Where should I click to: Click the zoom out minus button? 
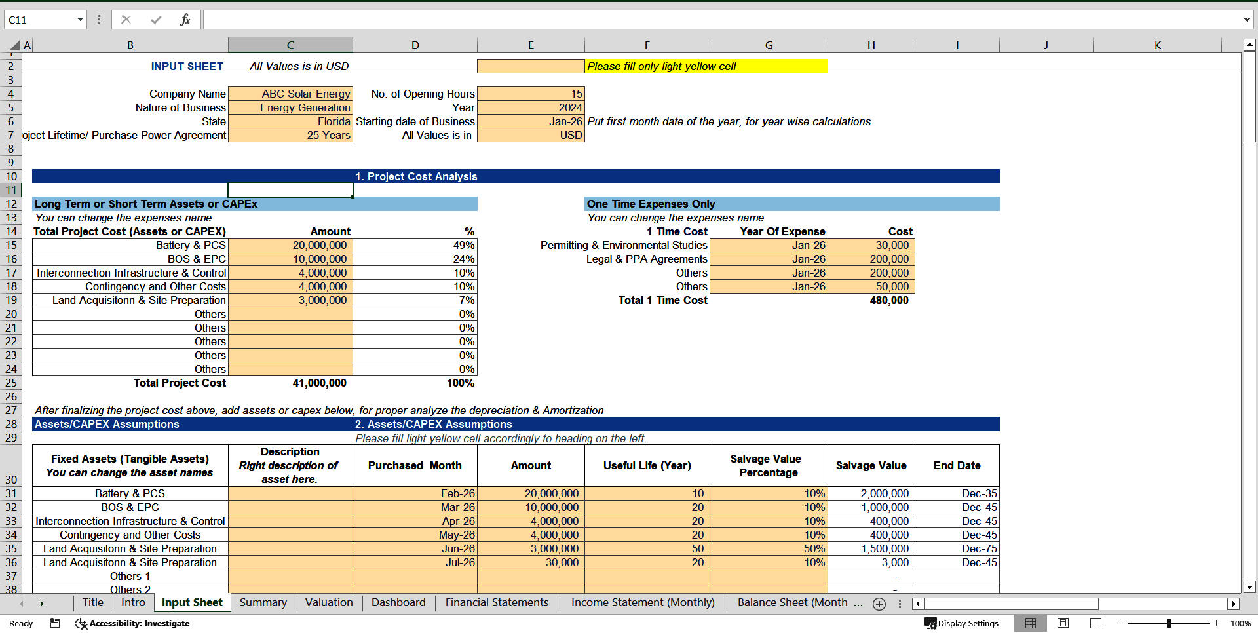(1120, 623)
